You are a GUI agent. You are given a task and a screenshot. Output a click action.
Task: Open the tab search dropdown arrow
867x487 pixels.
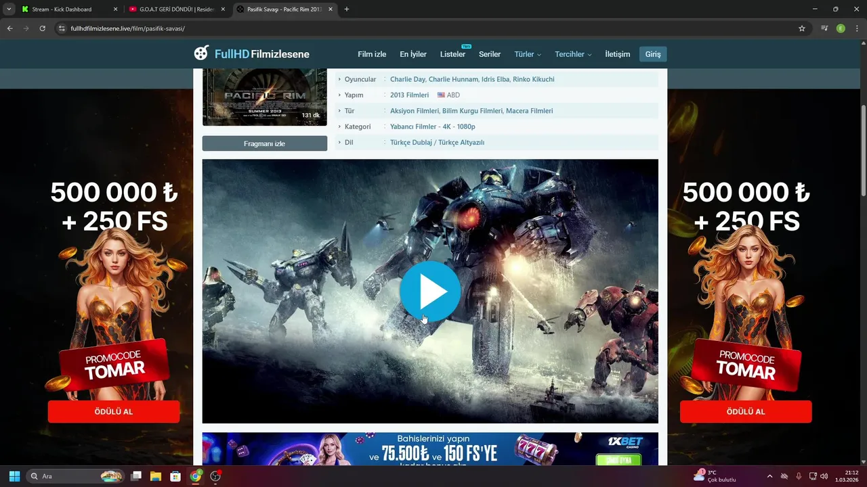point(9,9)
